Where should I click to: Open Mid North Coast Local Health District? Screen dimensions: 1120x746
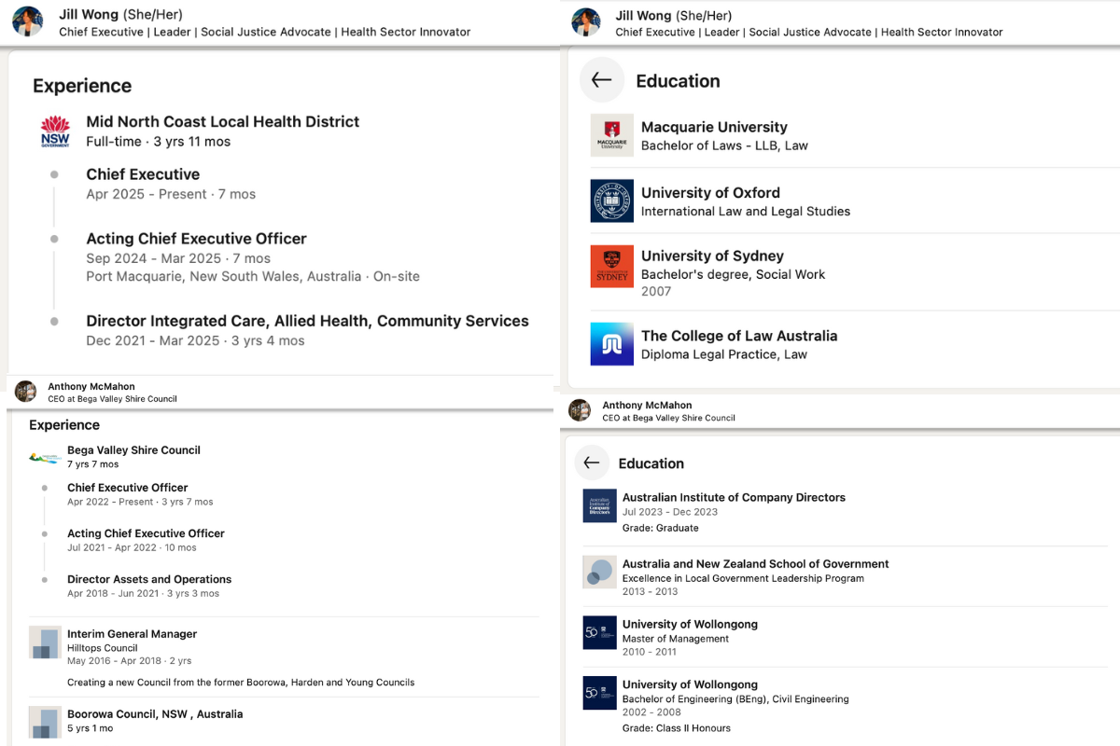[222, 121]
